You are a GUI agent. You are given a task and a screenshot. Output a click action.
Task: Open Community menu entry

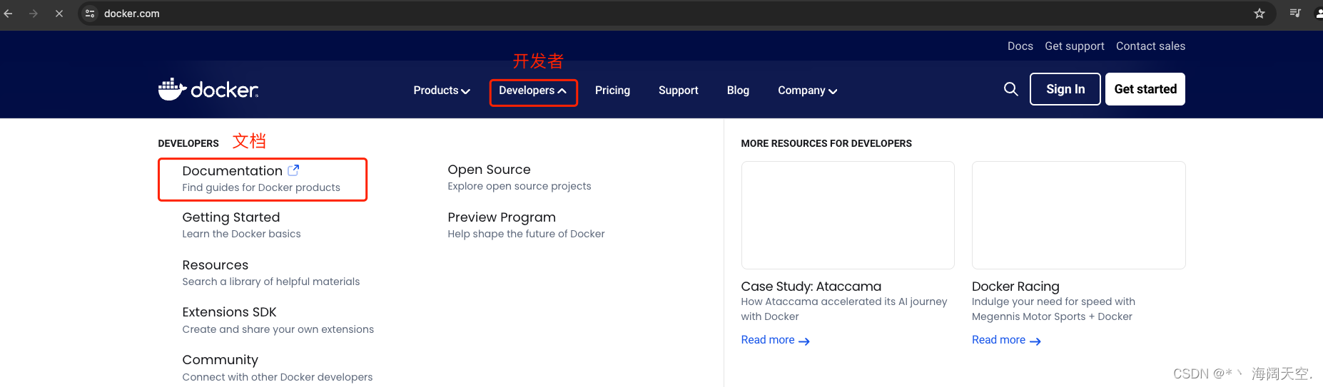[277, 368]
